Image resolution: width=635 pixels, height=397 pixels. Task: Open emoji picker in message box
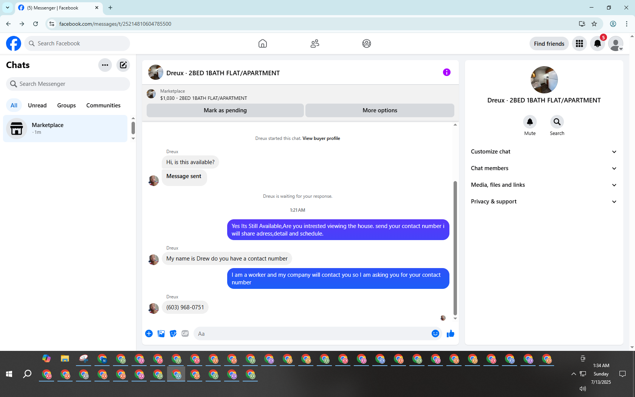pyautogui.click(x=435, y=333)
